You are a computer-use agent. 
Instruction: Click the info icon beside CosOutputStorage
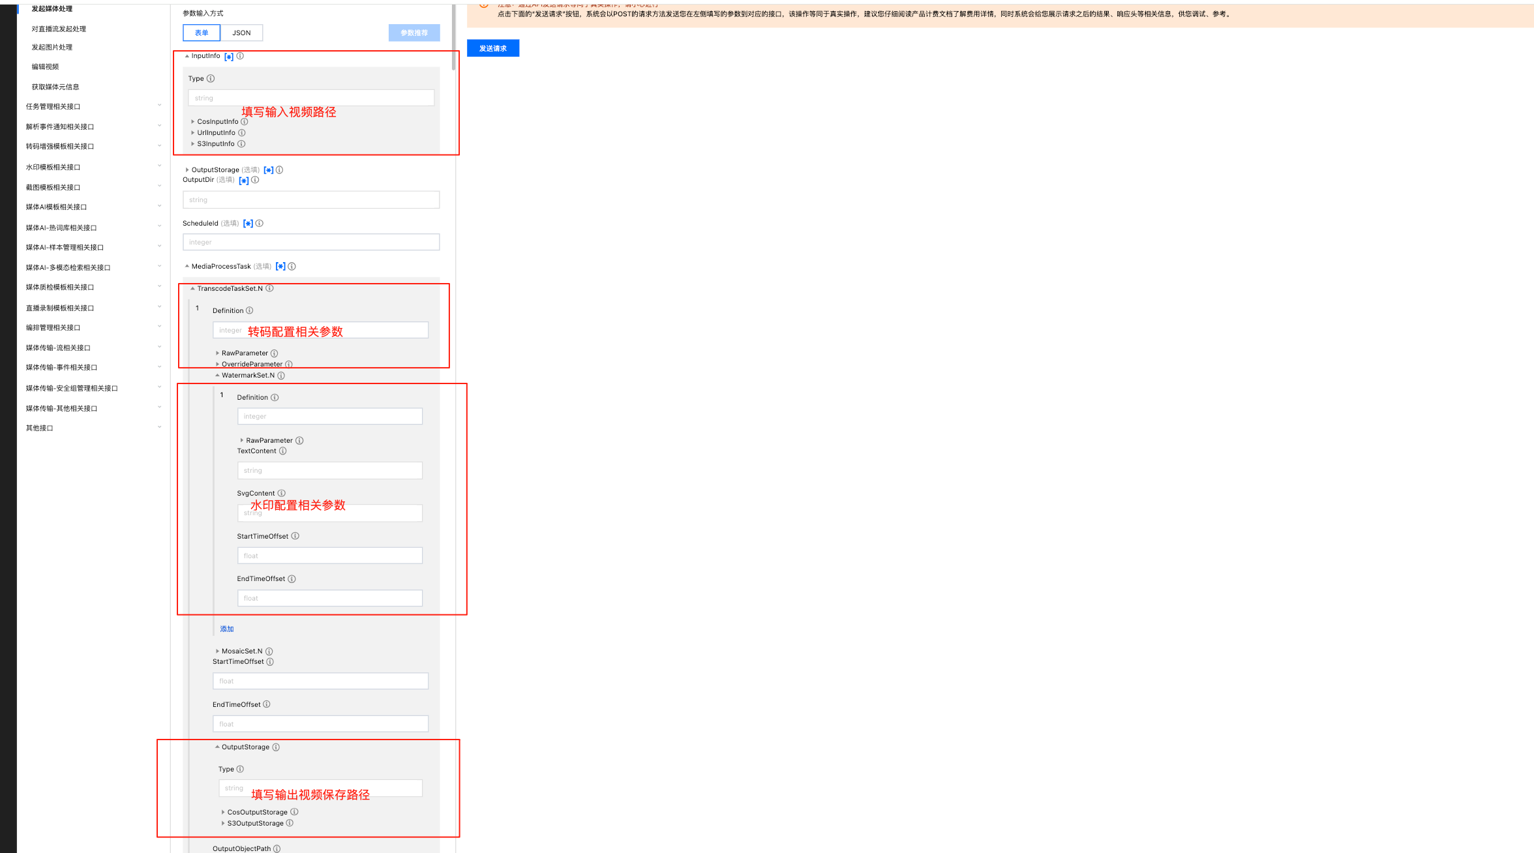294,813
